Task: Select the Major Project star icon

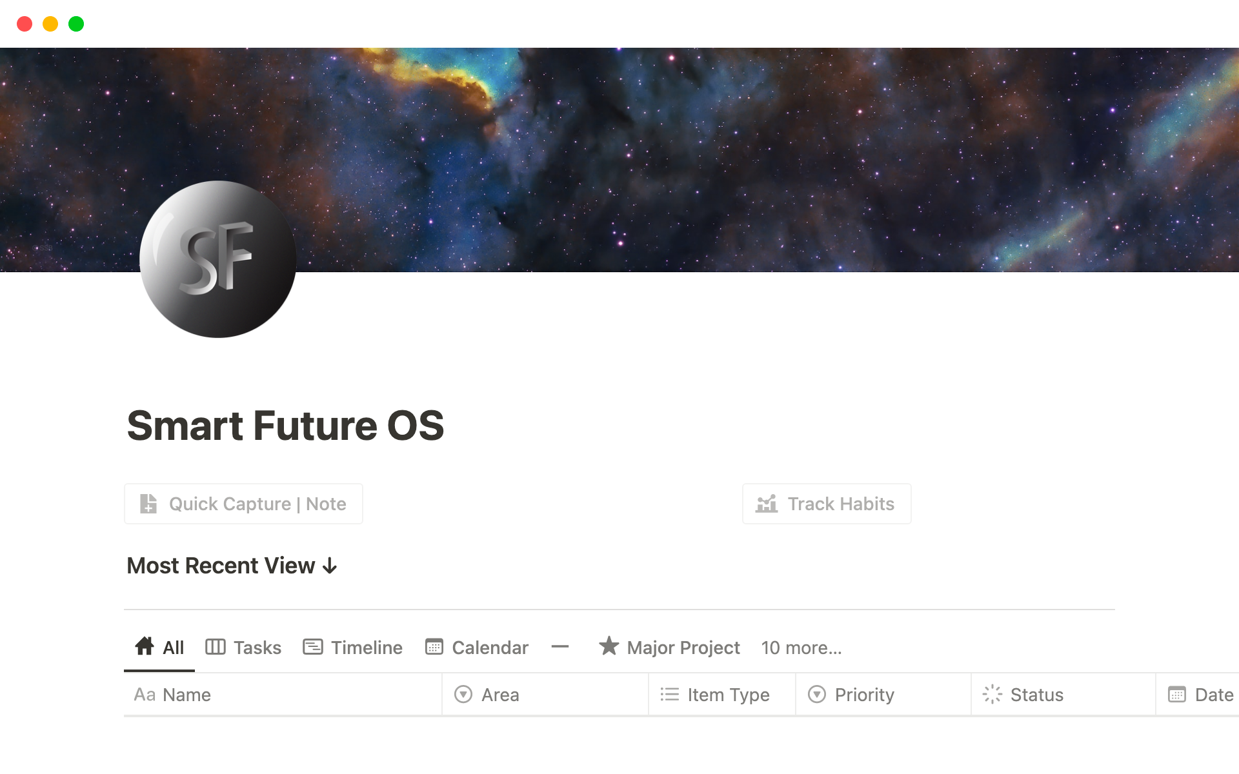Action: coord(609,646)
